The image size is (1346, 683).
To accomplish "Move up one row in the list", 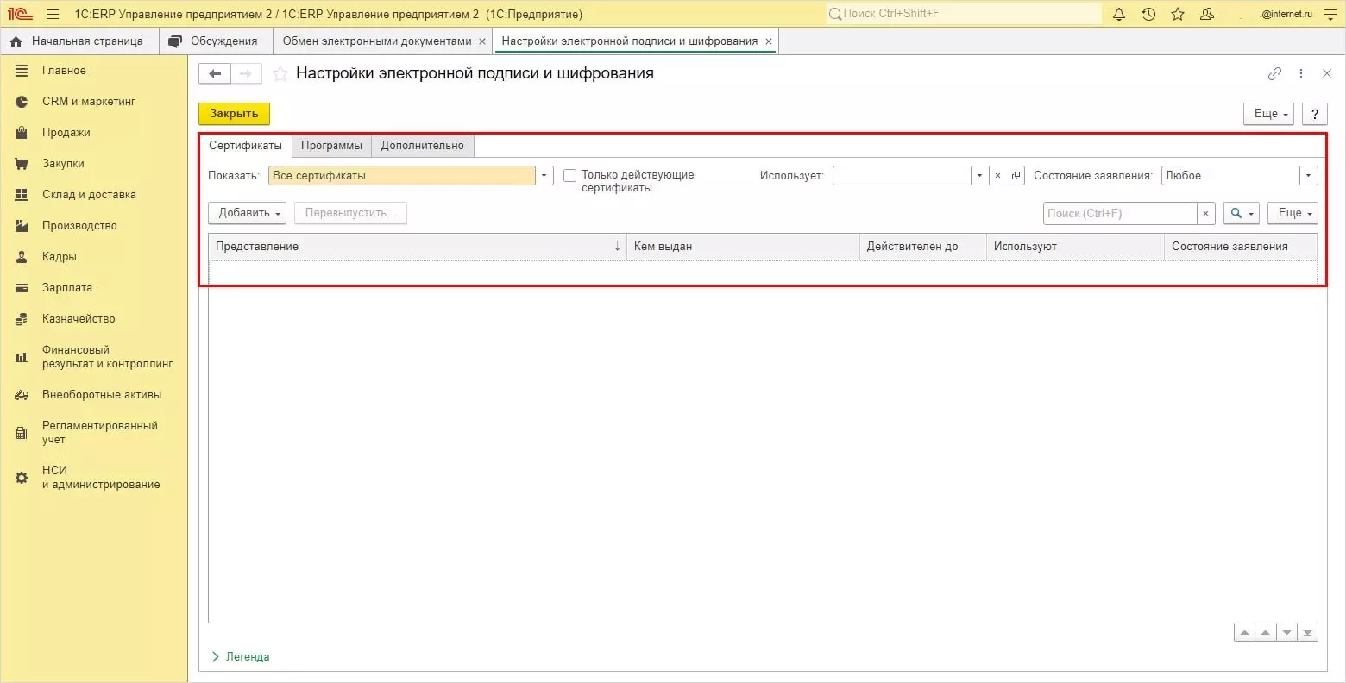I will pyautogui.click(x=1265, y=633).
